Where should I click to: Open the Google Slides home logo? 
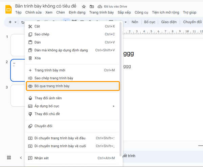pyautogui.click(x=8, y=9)
